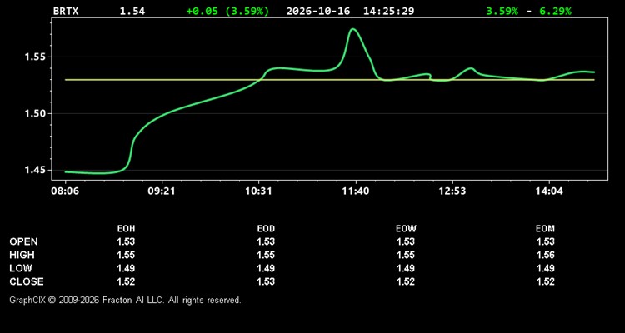
Task: Click the EOW column header
Action: 406,229
